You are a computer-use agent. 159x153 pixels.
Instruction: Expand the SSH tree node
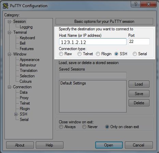pyautogui.click(x=16, y=114)
